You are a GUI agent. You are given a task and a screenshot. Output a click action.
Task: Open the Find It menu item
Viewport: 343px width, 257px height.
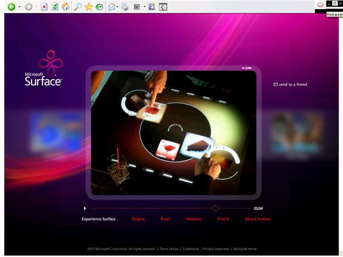pos(223,219)
